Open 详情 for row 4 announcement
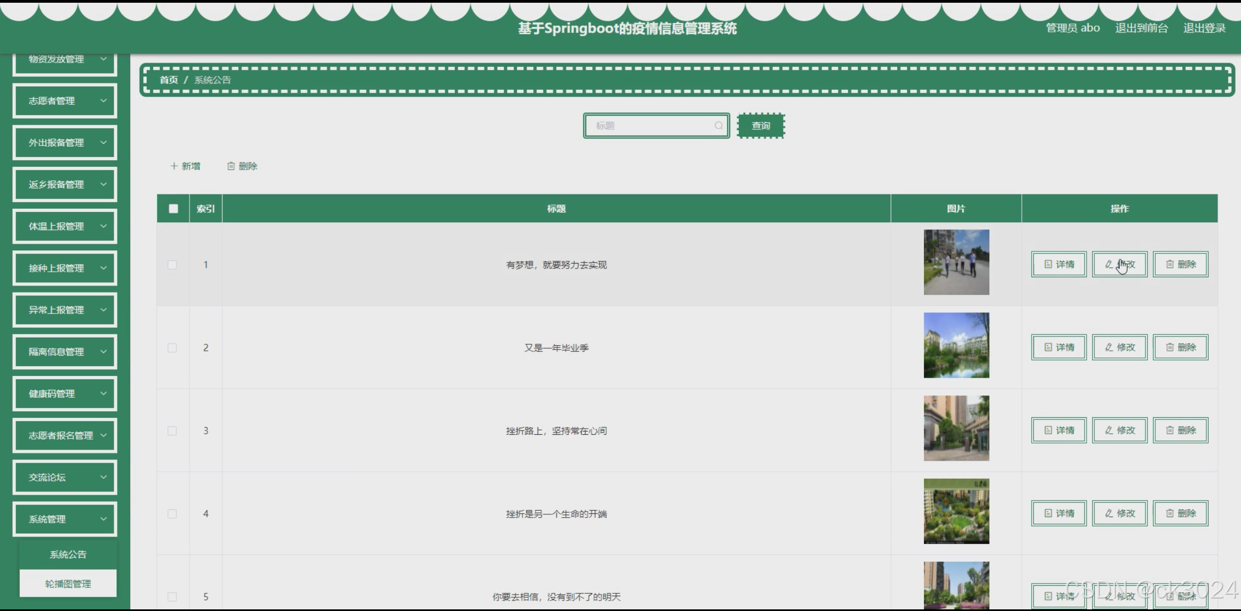 [x=1059, y=513]
